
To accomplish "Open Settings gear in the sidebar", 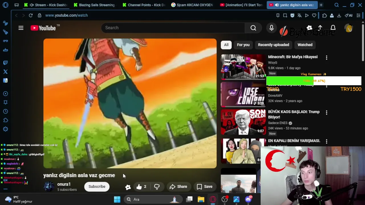I will (x=5, y=129).
